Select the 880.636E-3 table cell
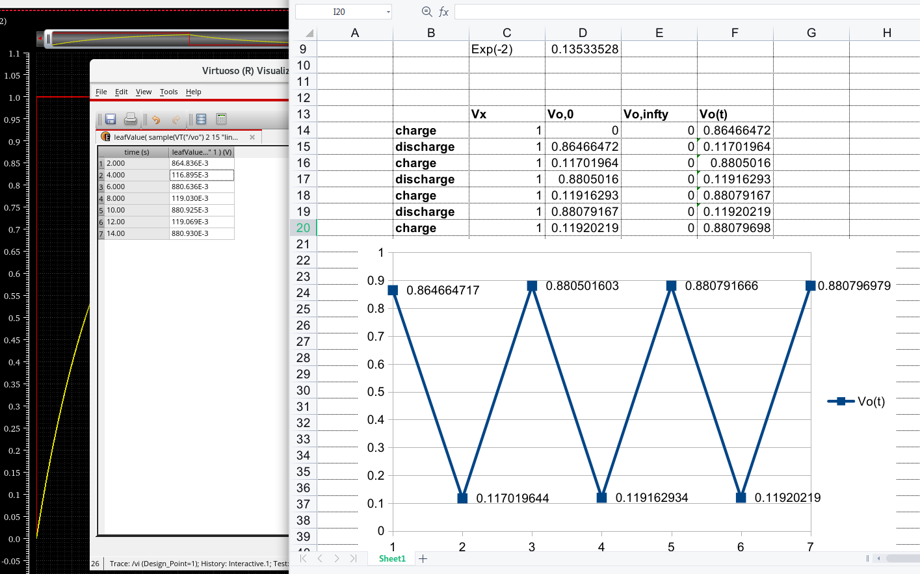The width and height of the screenshot is (920, 574). click(x=202, y=187)
